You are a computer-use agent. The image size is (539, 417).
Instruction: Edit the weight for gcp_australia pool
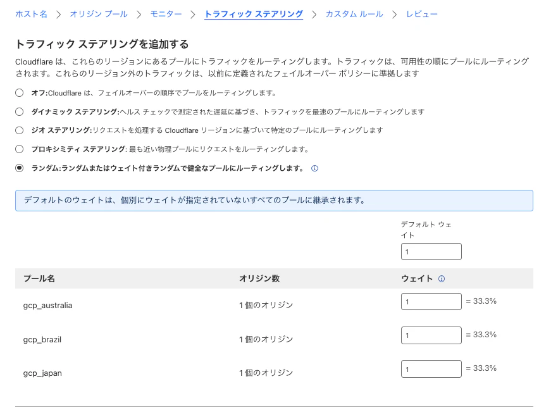tap(431, 301)
